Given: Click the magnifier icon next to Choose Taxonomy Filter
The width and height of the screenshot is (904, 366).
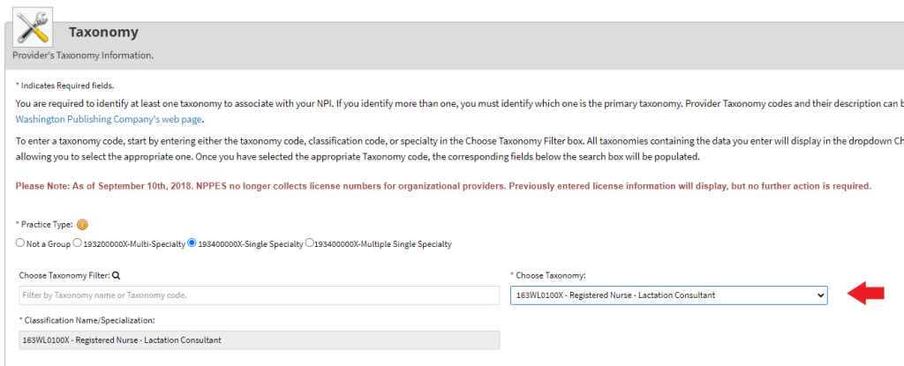Looking at the screenshot, I should (116, 276).
